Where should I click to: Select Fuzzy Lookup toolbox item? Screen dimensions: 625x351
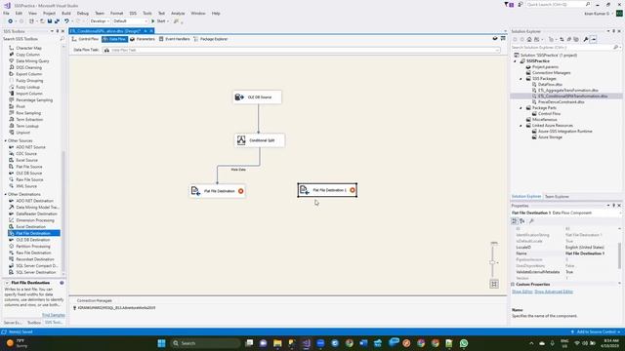[x=28, y=87]
